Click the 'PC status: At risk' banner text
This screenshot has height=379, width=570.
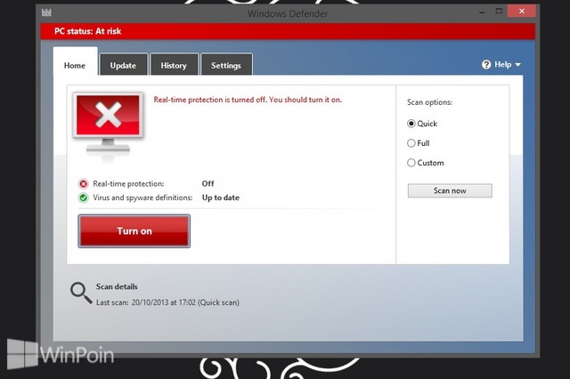pyautogui.click(x=87, y=31)
